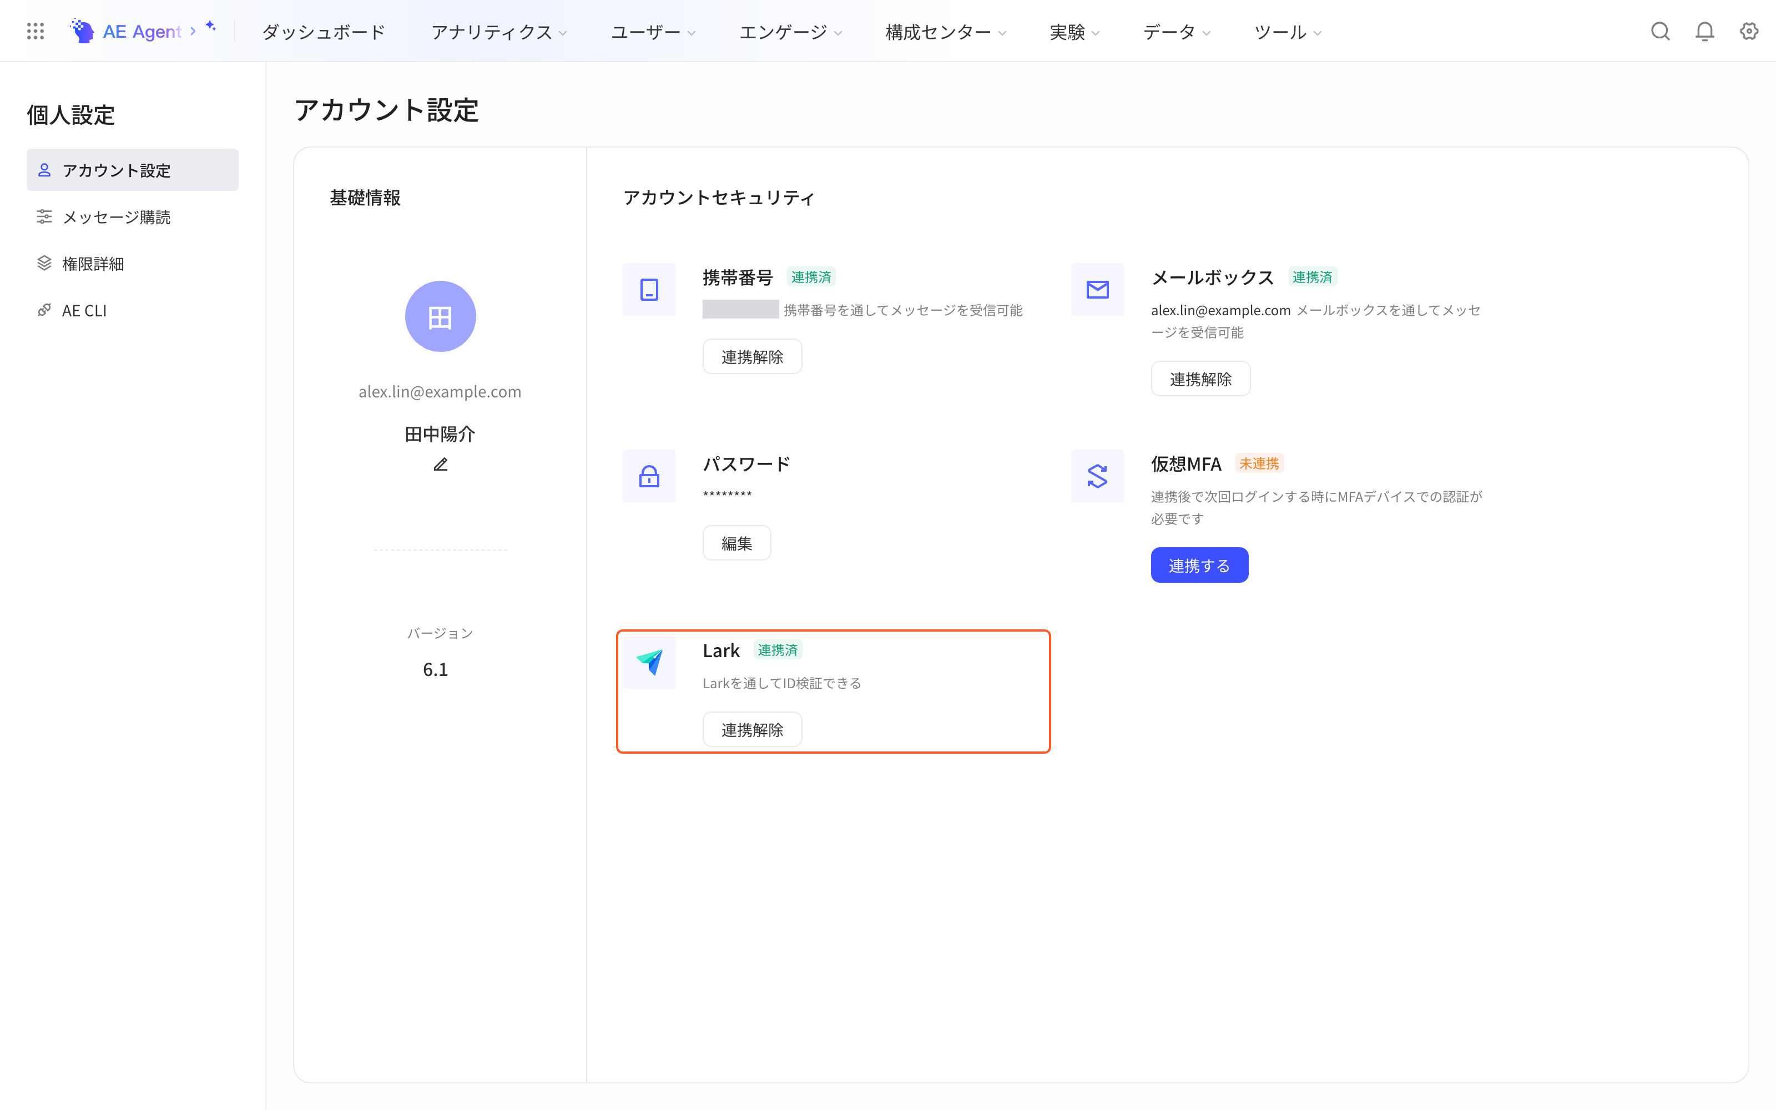Open 権限詳細 in the sidebar
The image size is (1776, 1110).
tap(133, 263)
